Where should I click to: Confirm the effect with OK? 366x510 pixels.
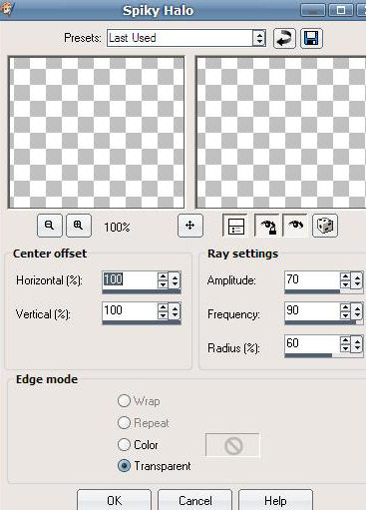[x=114, y=500]
